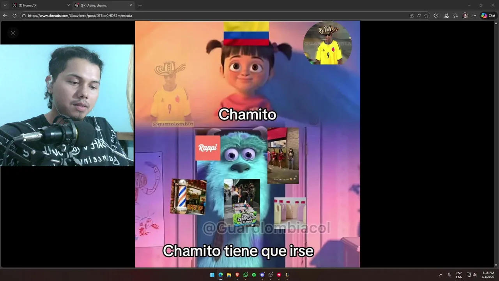
Task: Open the red app icon in taskbar
Action: 279,275
